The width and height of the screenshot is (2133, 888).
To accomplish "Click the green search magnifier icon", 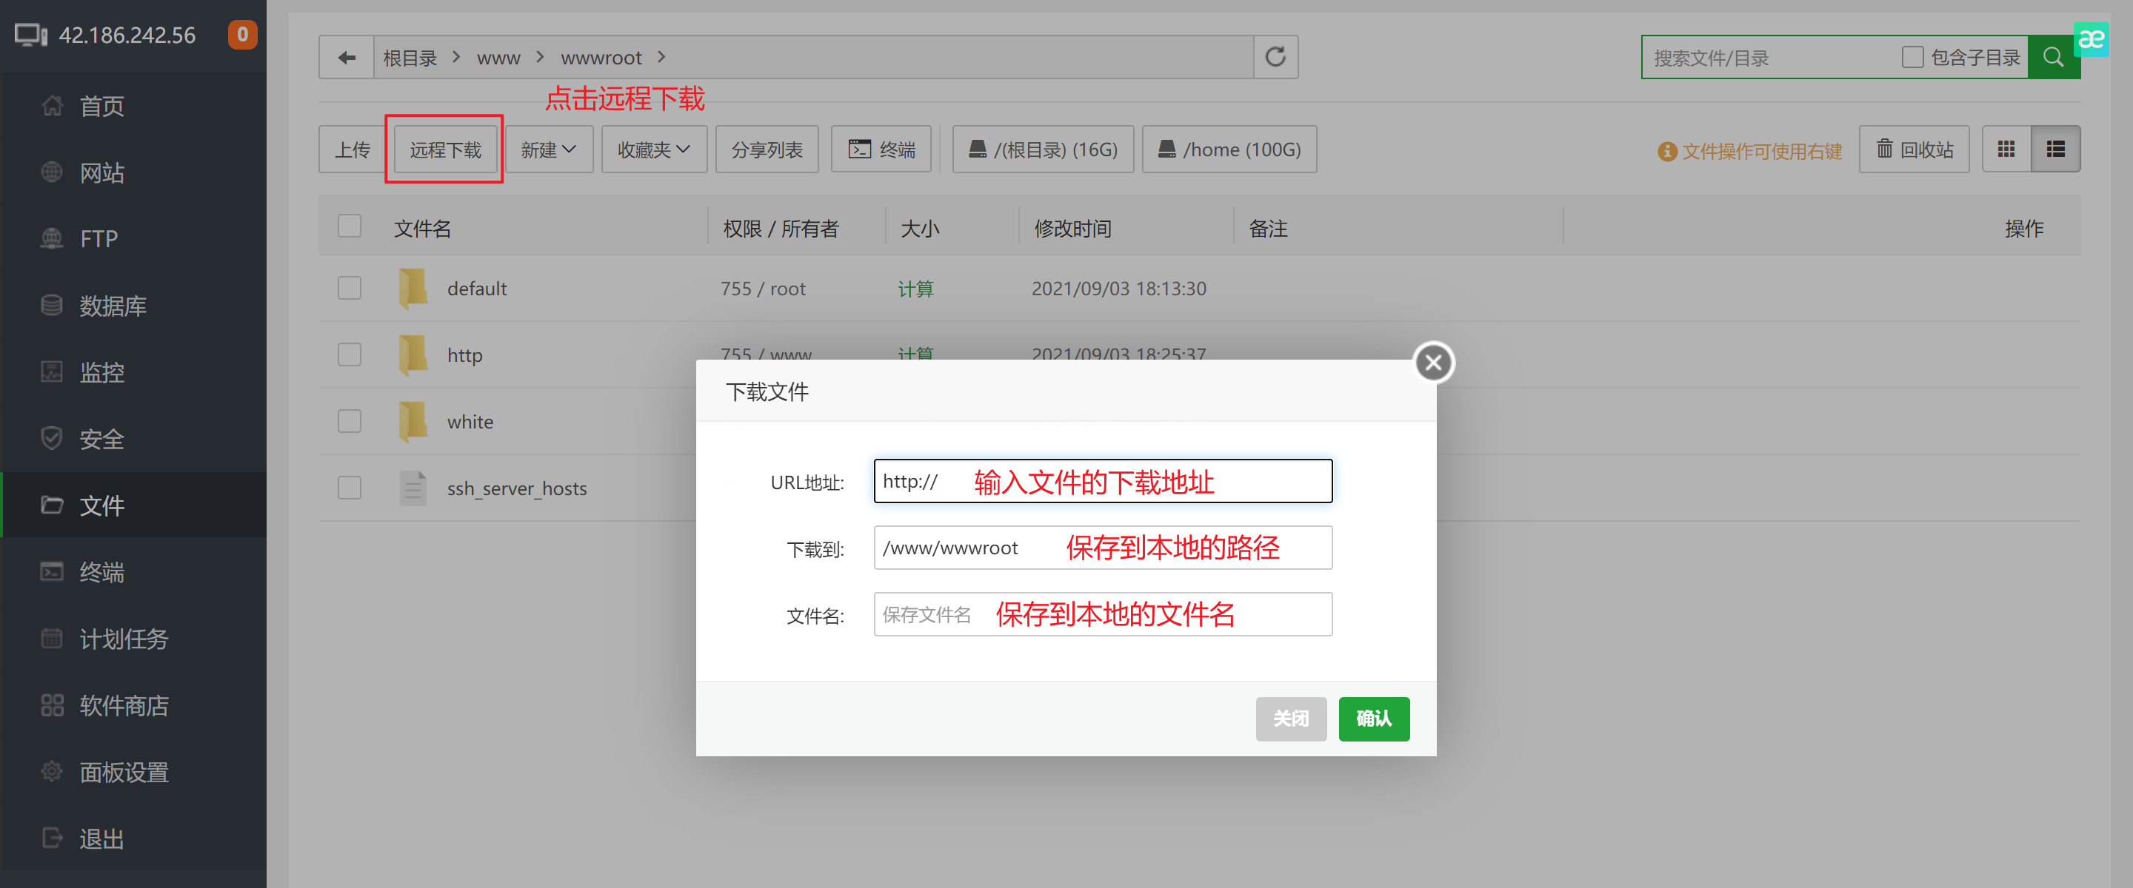I will pyautogui.click(x=2053, y=57).
